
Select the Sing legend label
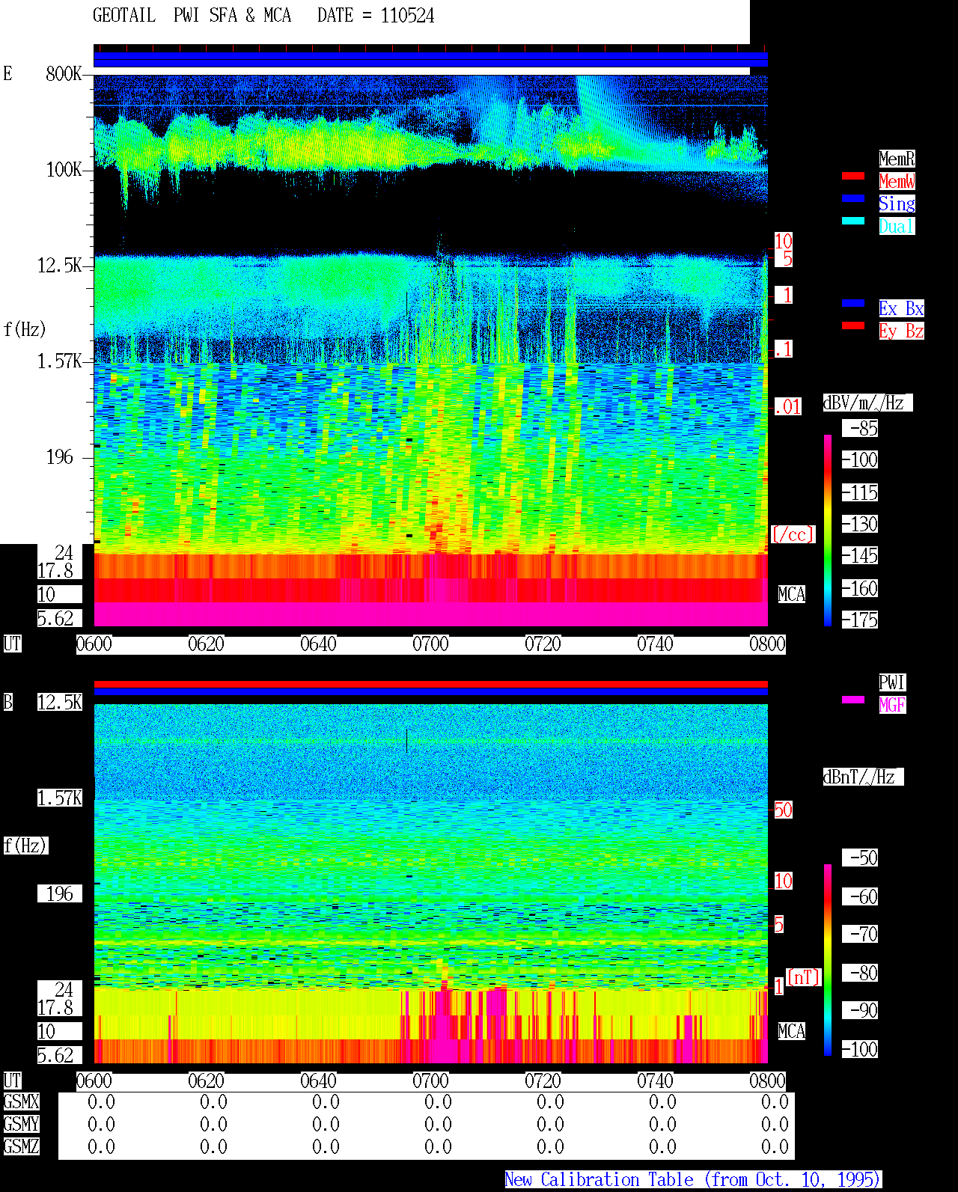point(897,204)
